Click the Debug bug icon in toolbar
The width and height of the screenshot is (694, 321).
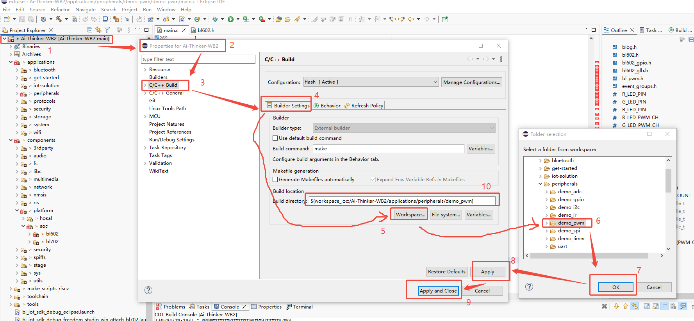coord(215,19)
